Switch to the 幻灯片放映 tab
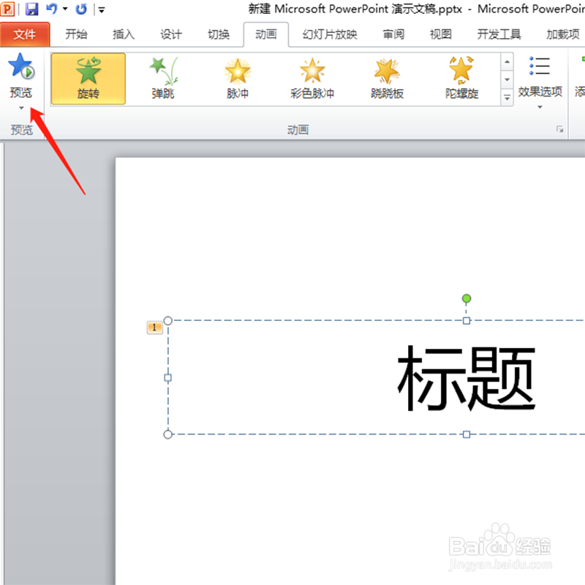The height and width of the screenshot is (585, 585). pos(330,34)
